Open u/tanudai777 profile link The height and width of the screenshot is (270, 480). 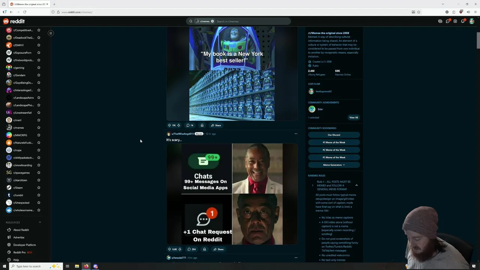[179, 258]
